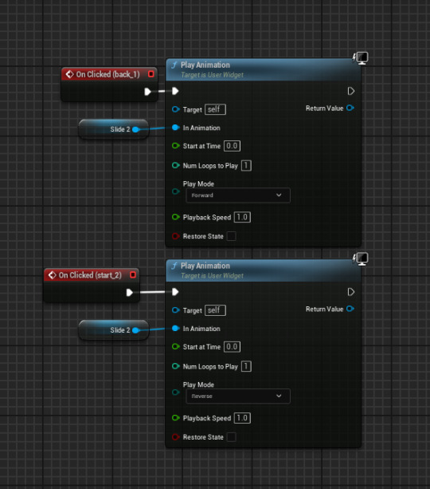Open Play Mode dropdown set to Forward
The image size is (430, 489).
click(x=238, y=195)
